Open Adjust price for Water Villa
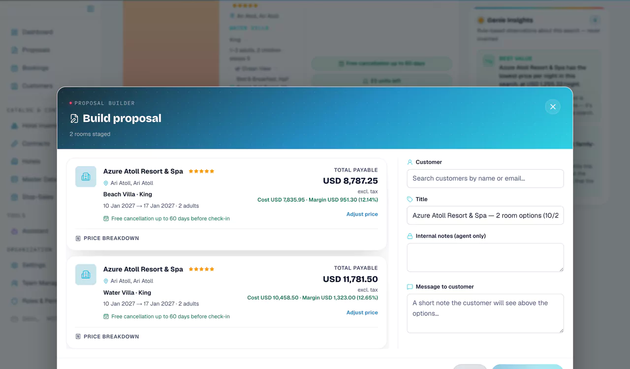The image size is (630, 369). pyautogui.click(x=362, y=312)
